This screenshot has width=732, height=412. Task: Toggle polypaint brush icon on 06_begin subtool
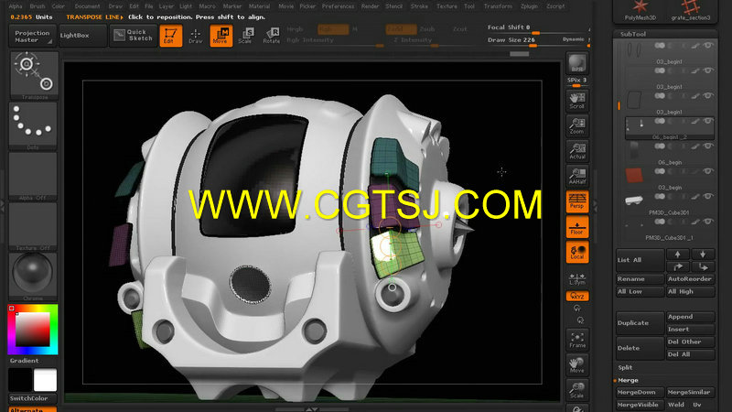click(x=695, y=146)
